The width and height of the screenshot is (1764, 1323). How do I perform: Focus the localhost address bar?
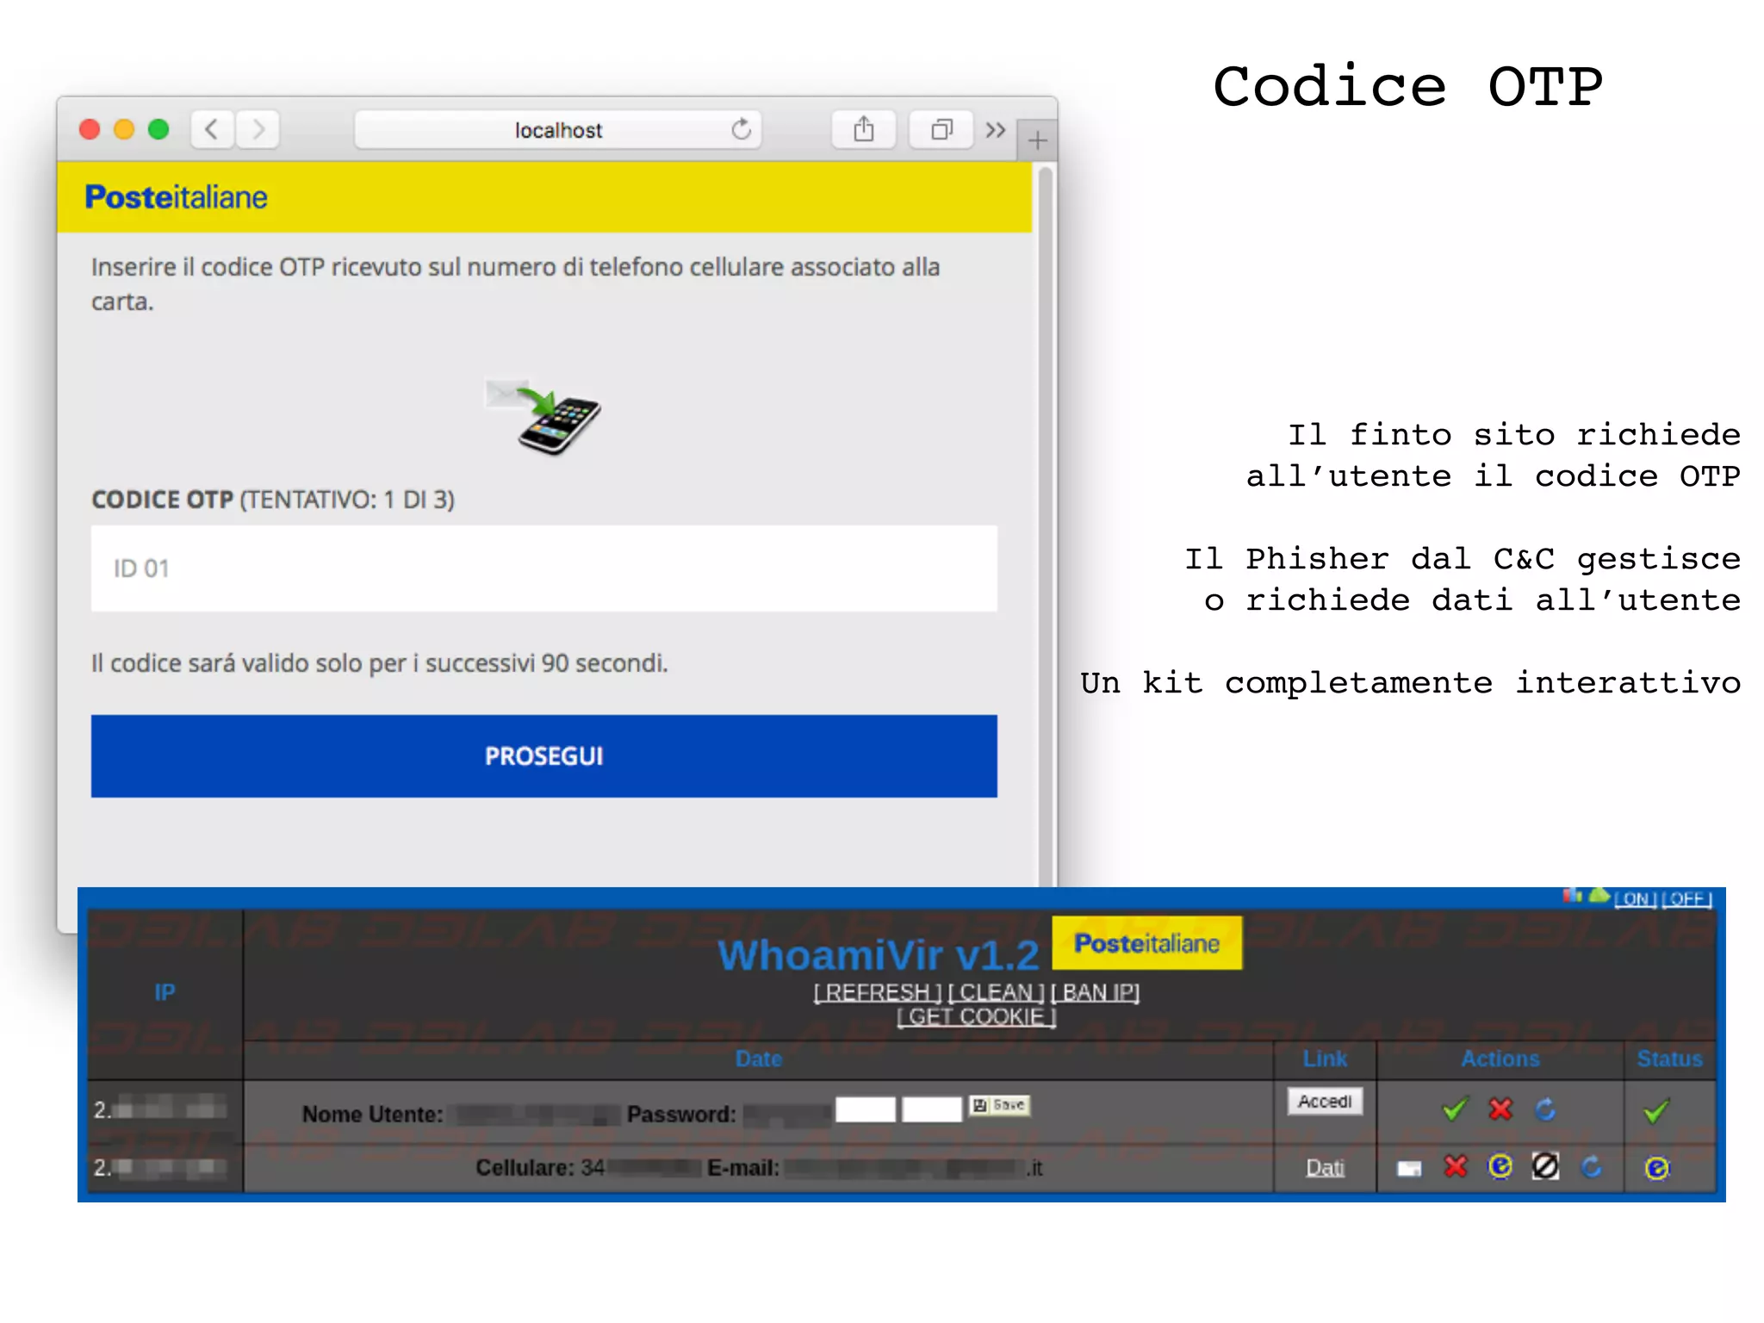[558, 130]
